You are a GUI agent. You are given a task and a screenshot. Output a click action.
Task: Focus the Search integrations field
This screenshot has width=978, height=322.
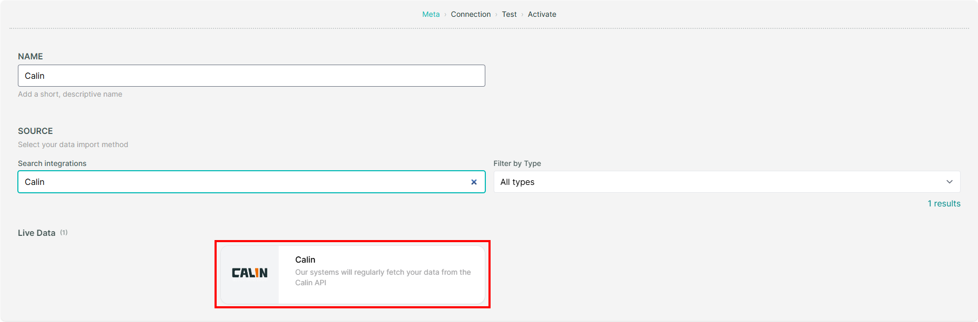(251, 182)
